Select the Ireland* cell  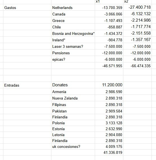pyautogui.click(x=73, y=40)
